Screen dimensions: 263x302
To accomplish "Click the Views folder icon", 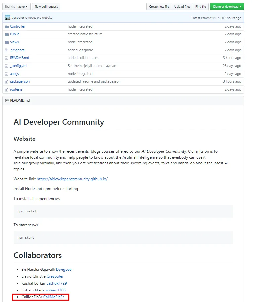I will 7,42.
